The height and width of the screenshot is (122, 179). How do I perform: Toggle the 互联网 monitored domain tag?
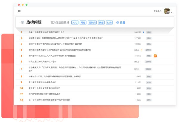tap(92, 23)
